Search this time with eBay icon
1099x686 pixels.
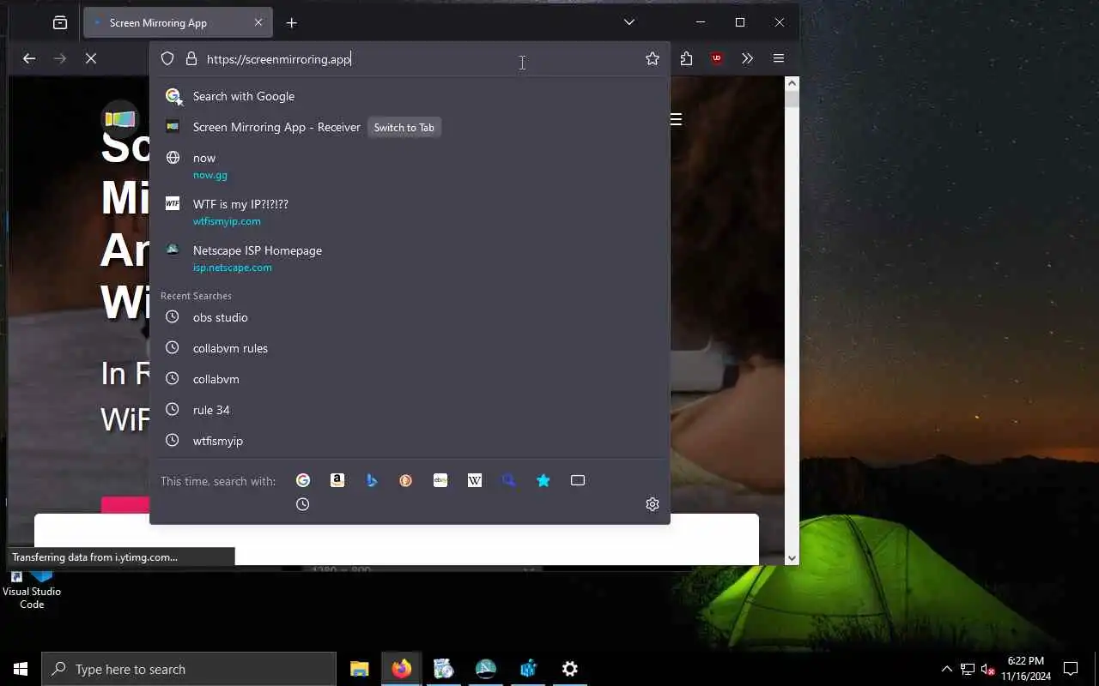click(440, 480)
